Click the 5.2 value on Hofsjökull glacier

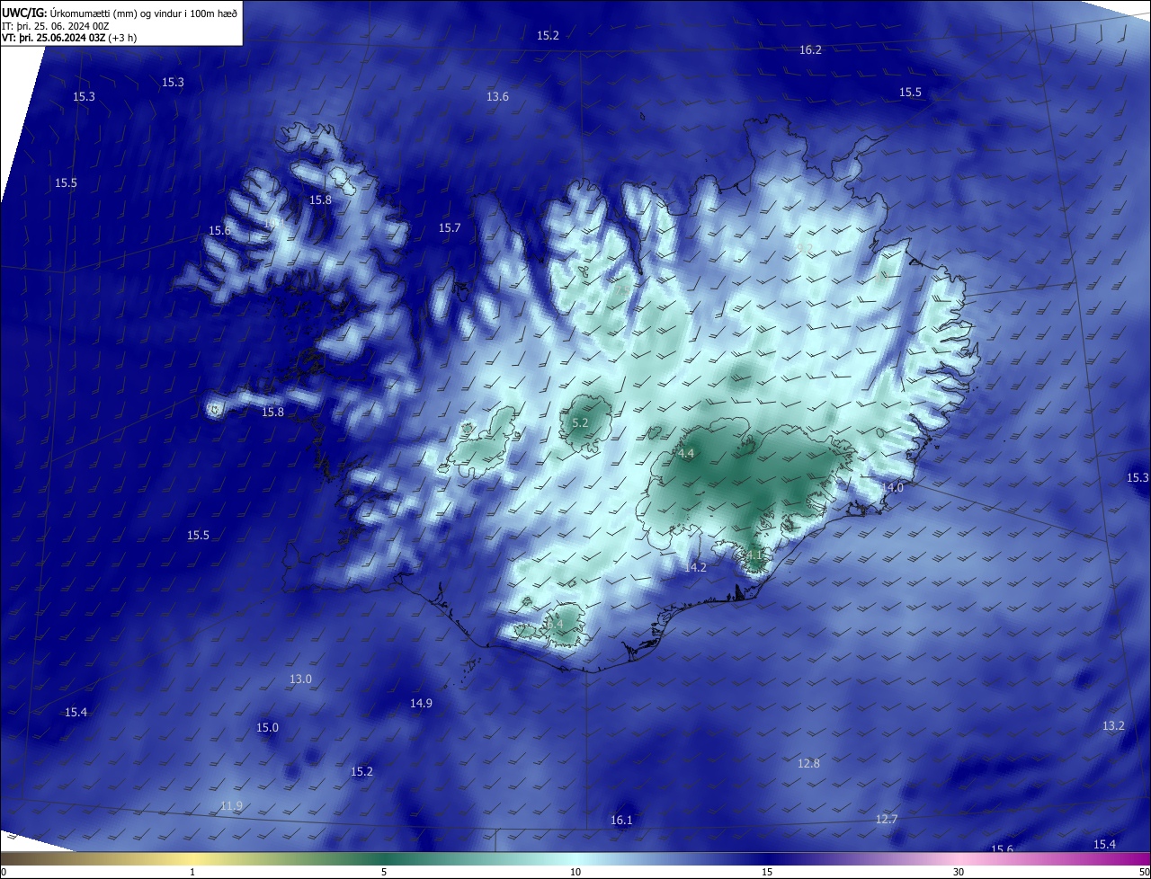click(x=580, y=422)
